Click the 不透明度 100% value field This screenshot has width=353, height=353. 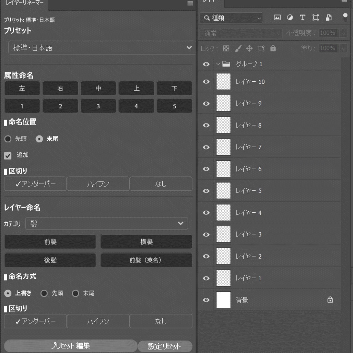click(329, 33)
